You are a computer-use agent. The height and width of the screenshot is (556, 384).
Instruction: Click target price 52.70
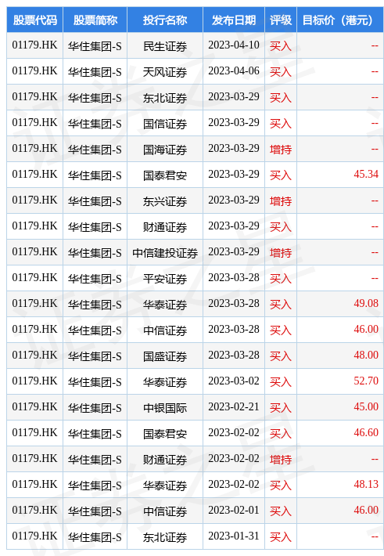[366, 381]
